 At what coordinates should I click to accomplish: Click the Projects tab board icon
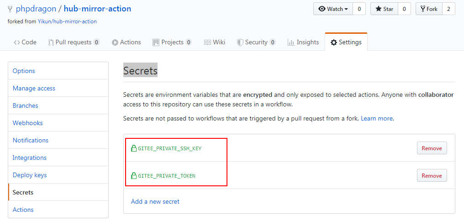(x=156, y=42)
